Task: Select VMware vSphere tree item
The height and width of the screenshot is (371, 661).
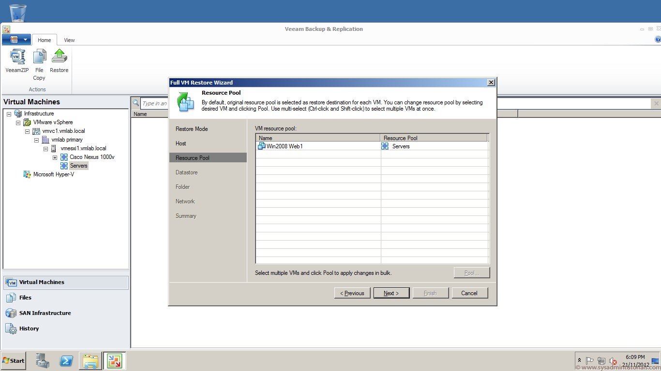Action: 53,122
